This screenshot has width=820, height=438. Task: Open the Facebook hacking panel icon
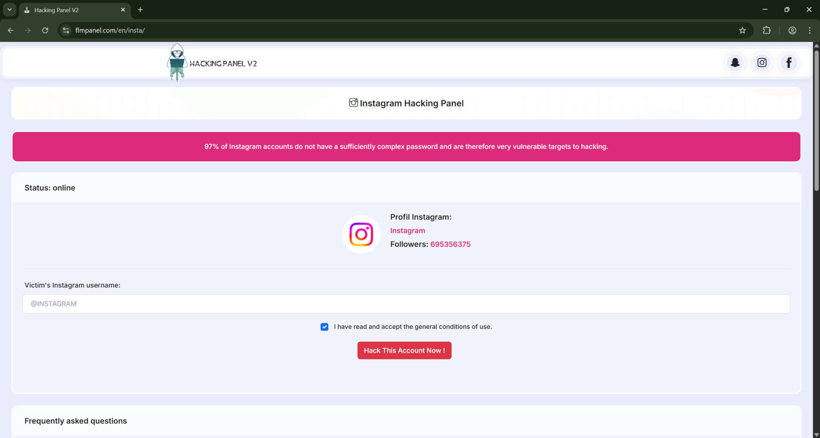click(x=788, y=62)
